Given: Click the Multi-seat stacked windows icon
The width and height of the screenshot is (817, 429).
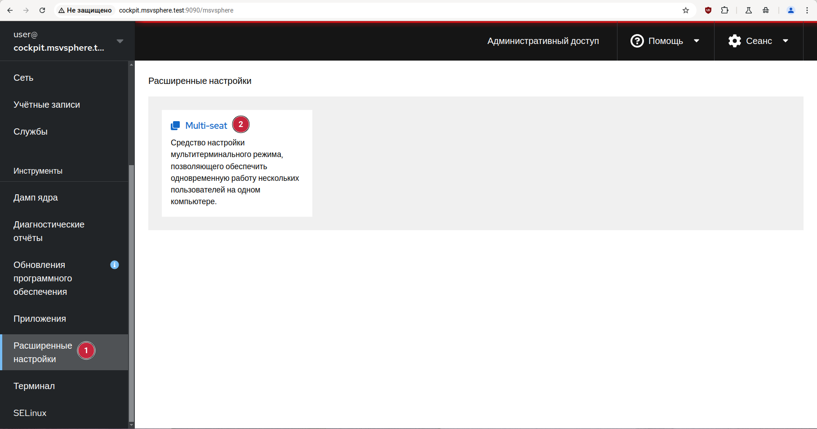Looking at the screenshot, I should 175,126.
